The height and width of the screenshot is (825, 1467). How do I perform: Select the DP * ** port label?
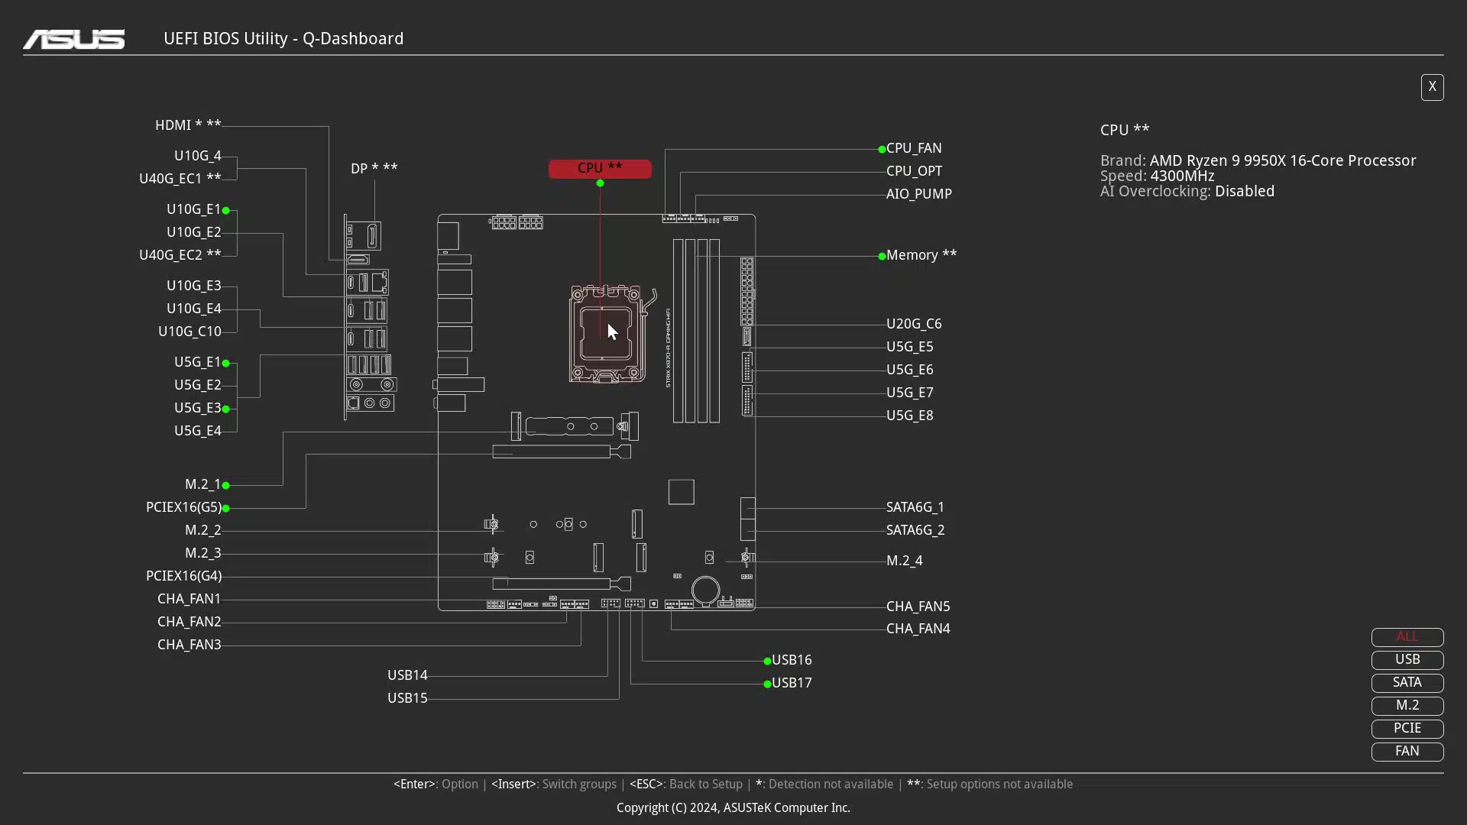point(374,168)
